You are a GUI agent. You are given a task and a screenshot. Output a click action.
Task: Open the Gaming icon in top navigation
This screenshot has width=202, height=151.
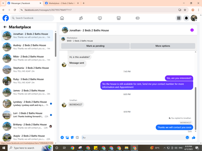click(x=137, y=18)
